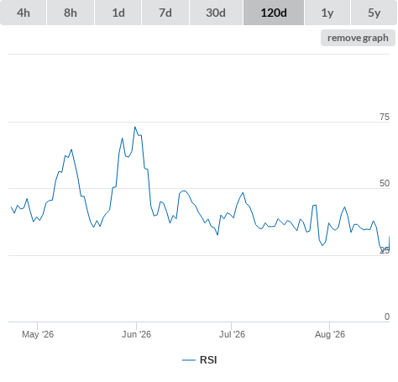This screenshot has width=398, height=382.
Task: Click the 0 axis value label
Action: coord(387,317)
